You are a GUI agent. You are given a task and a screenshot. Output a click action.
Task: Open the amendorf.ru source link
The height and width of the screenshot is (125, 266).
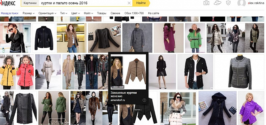coord(118,100)
